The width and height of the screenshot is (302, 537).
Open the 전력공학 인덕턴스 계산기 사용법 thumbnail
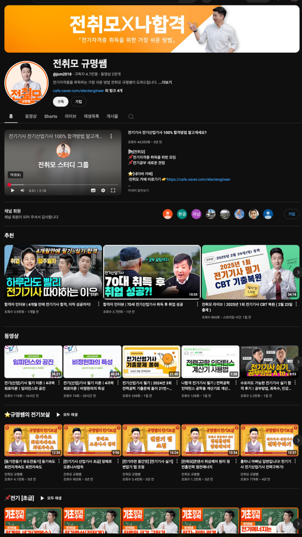click(x=210, y=362)
